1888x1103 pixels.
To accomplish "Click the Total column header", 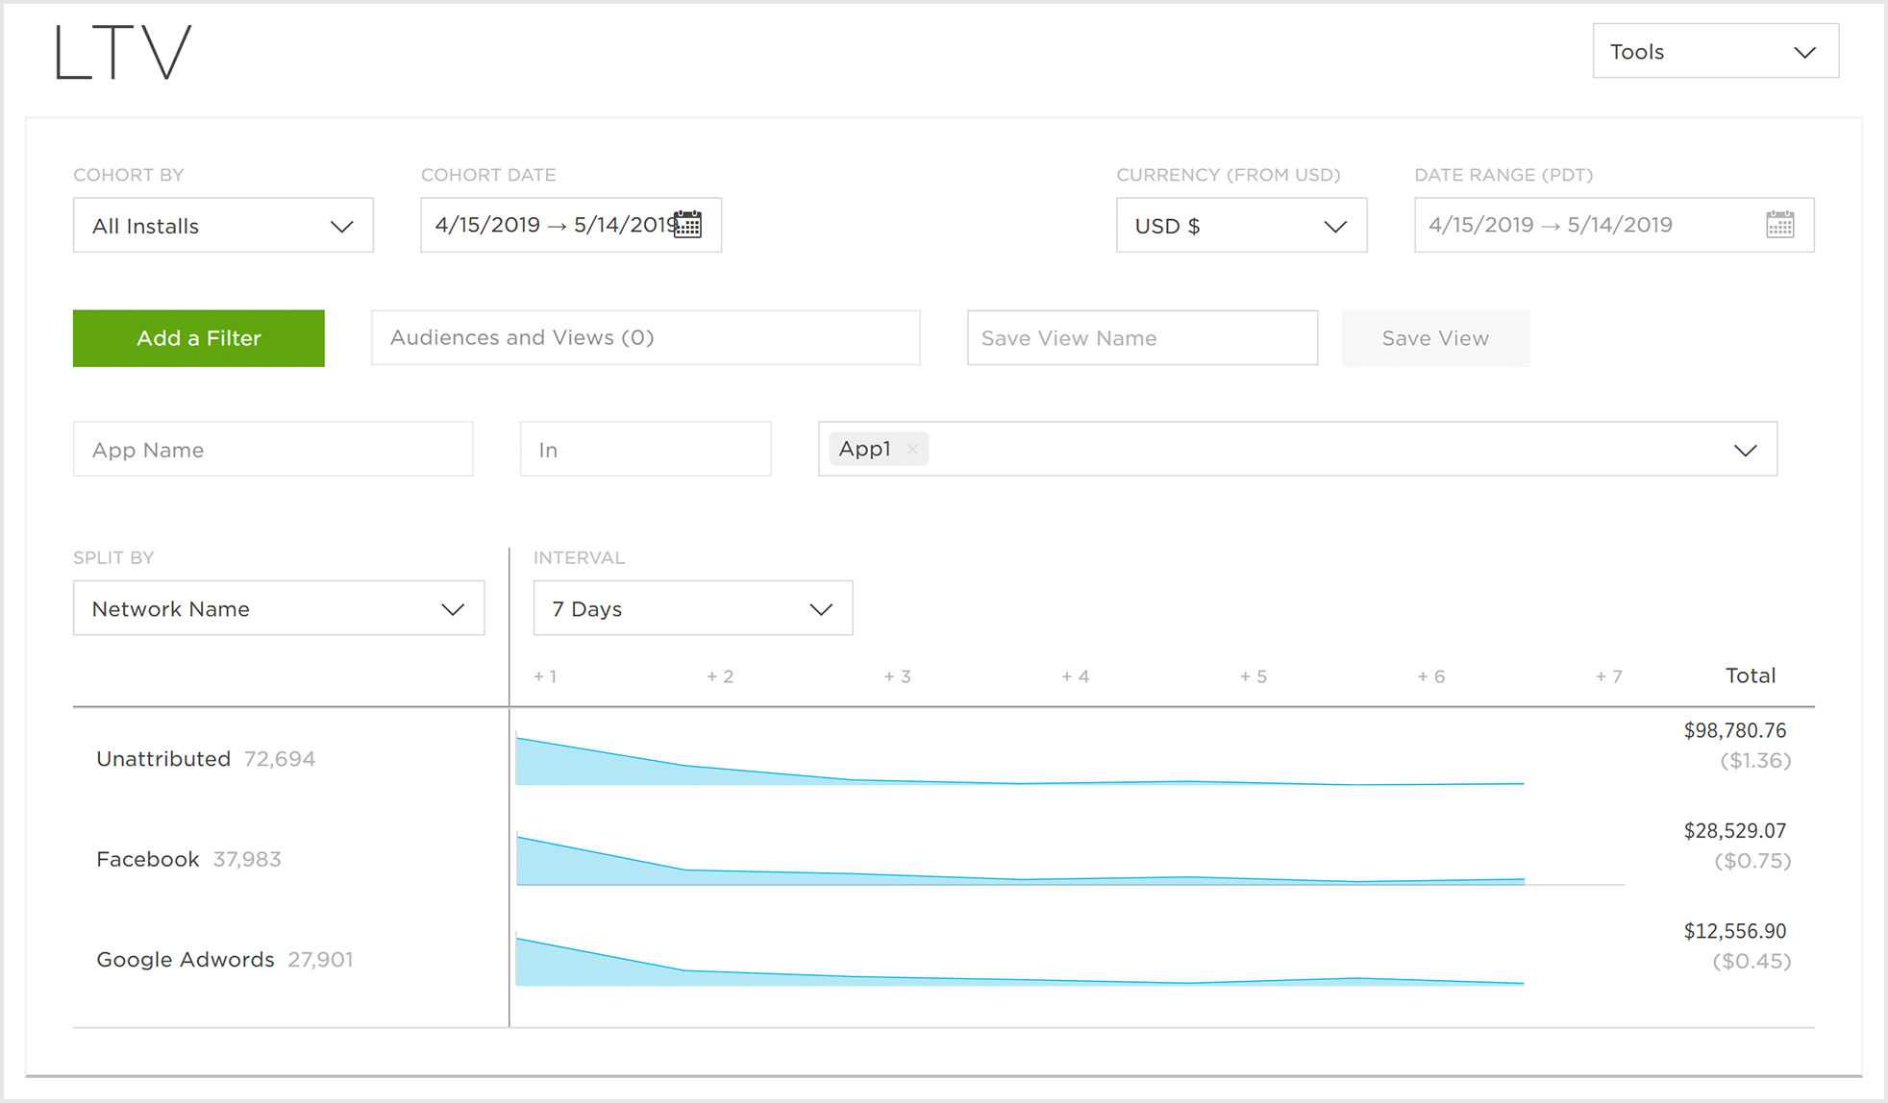I will (1750, 675).
